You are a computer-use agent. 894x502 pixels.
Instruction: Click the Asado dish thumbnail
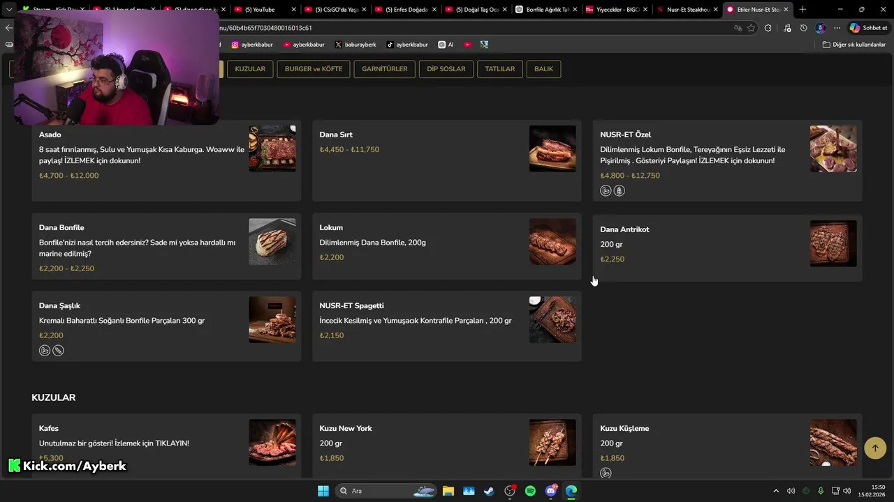(x=272, y=149)
